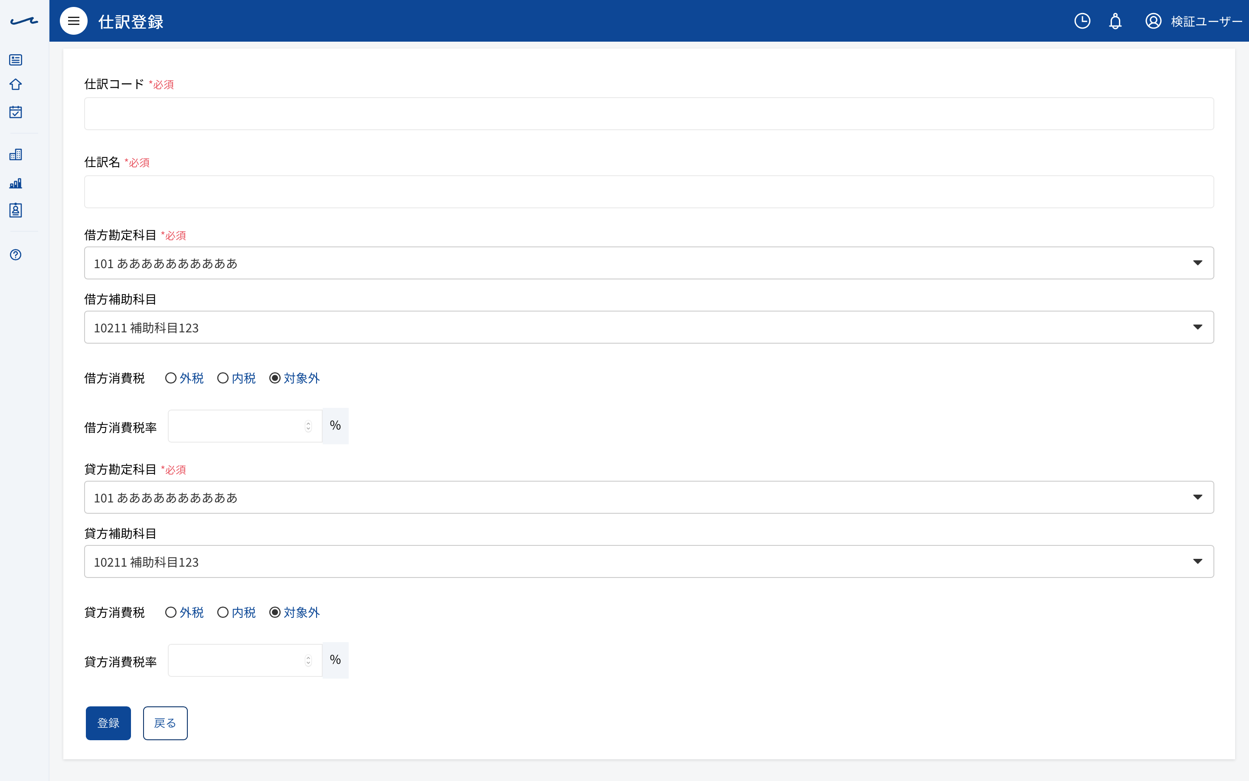Open the building sidebar icon
This screenshot has width=1249, height=781.
[16, 154]
